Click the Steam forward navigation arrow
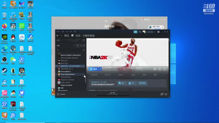Screen dimensions: 219x123 click(x=61, y=36)
